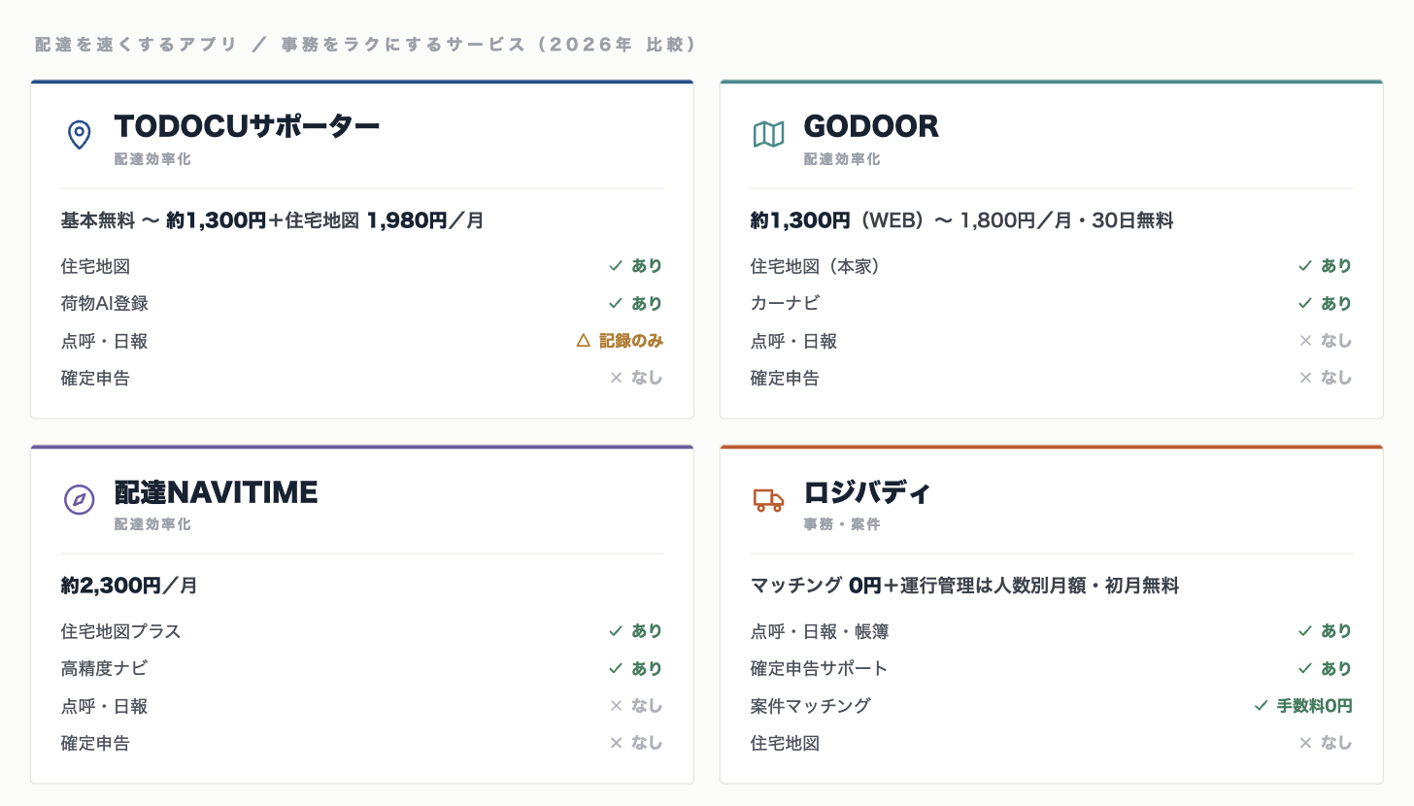Click the 住宅地図（本家） row label
The image size is (1414, 806).
(816, 266)
